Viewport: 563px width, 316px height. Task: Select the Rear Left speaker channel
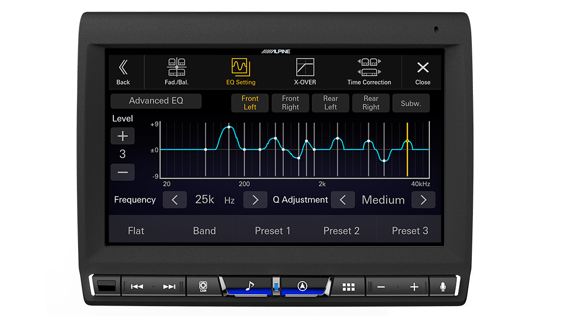tap(330, 103)
